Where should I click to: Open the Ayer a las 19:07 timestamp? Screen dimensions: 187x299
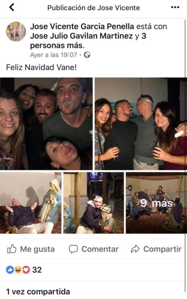point(53,55)
